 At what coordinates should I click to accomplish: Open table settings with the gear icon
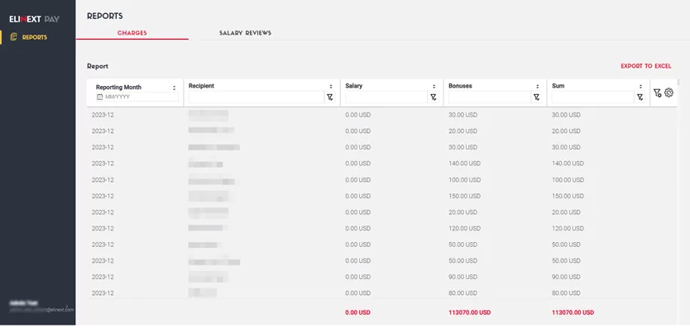[x=668, y=93]
